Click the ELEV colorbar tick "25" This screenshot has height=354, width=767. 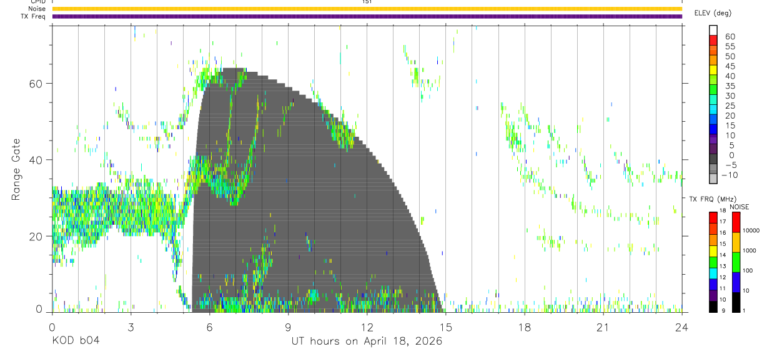click(x=730, y=106)
